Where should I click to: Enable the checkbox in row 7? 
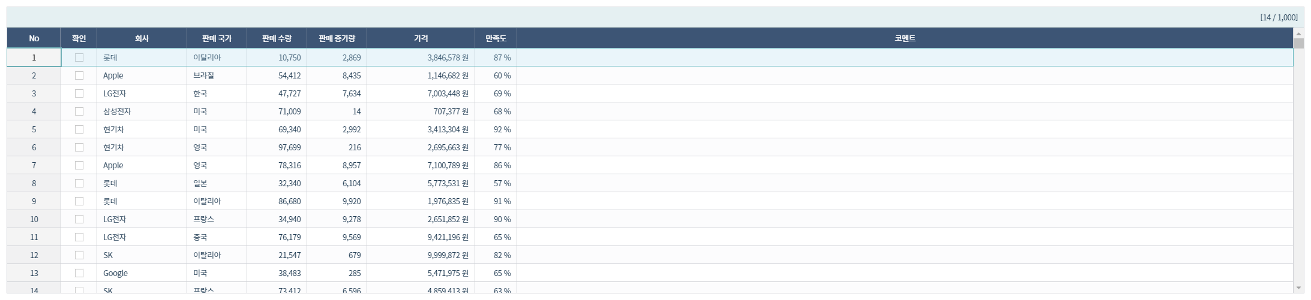(79, 165)
